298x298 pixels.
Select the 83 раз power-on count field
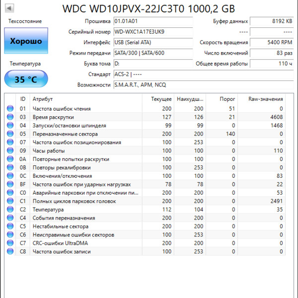click(x=272, y=53)
